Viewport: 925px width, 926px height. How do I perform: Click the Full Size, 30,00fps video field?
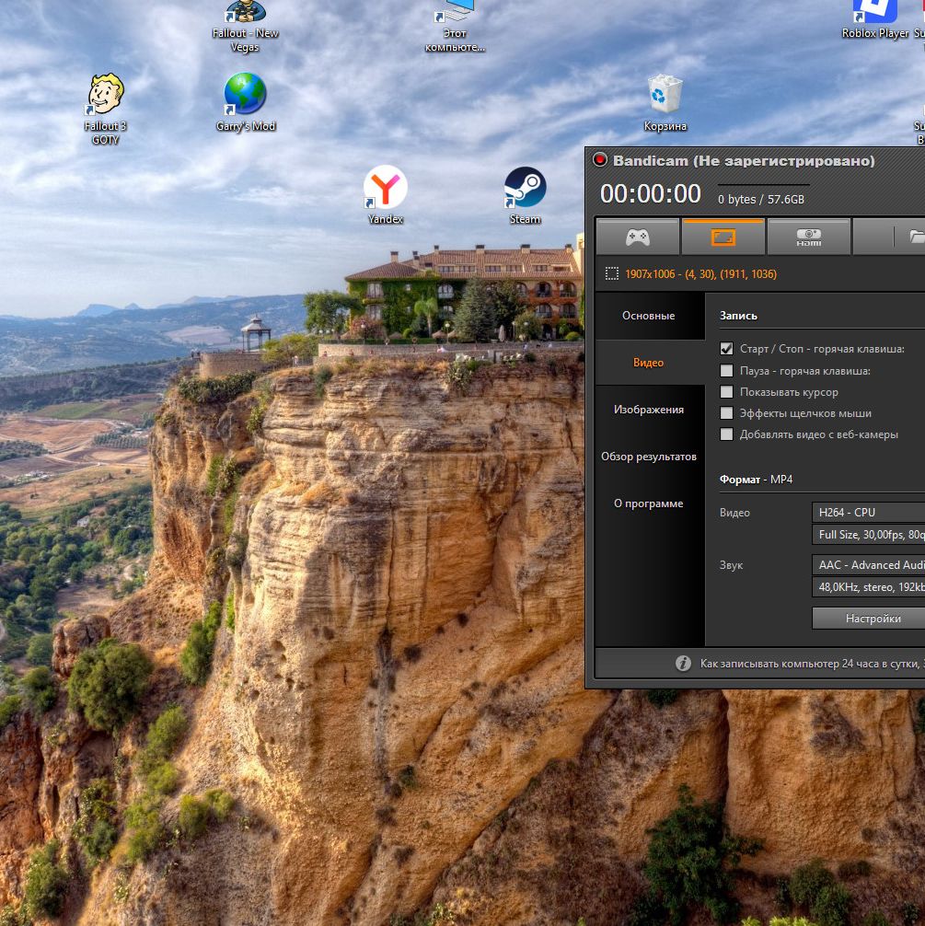point(868,535)
